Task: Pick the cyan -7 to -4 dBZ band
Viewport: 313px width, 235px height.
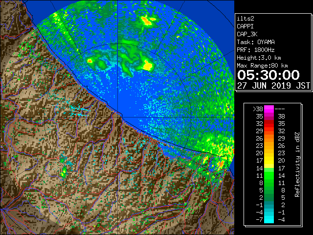Action: [x=269, y=220]
